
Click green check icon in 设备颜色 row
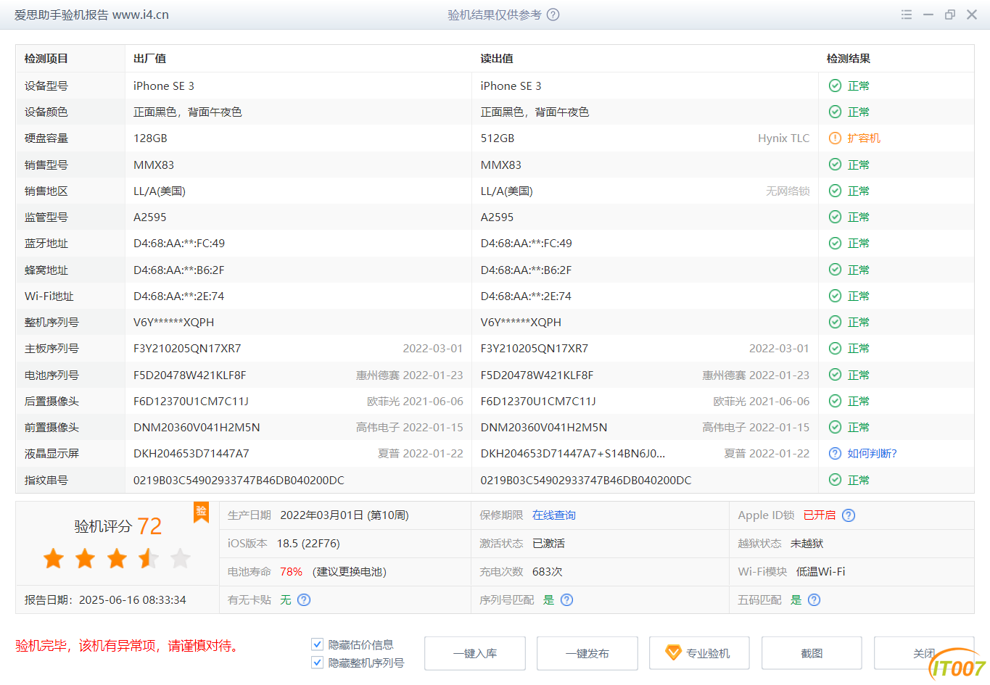point(835,112)
